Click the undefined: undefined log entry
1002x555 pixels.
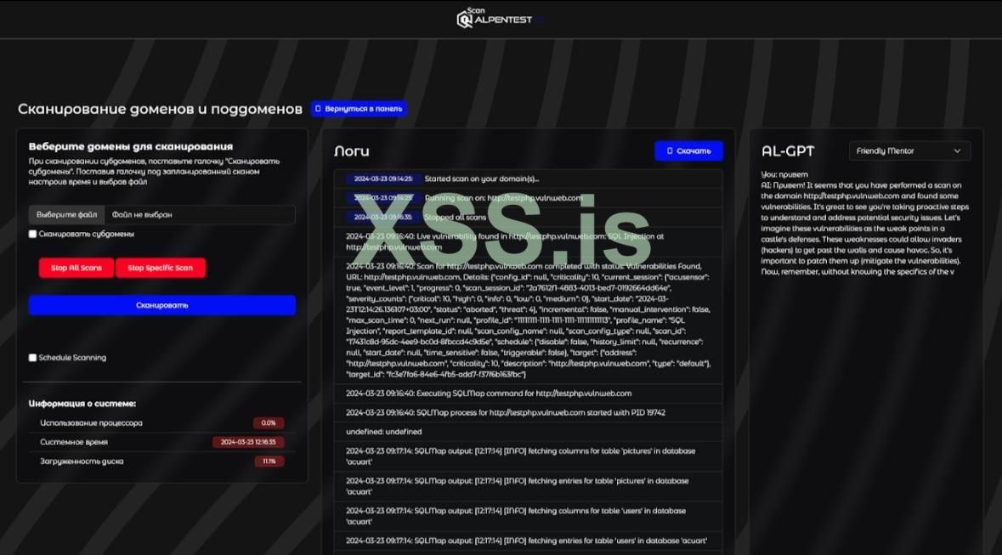529,432
